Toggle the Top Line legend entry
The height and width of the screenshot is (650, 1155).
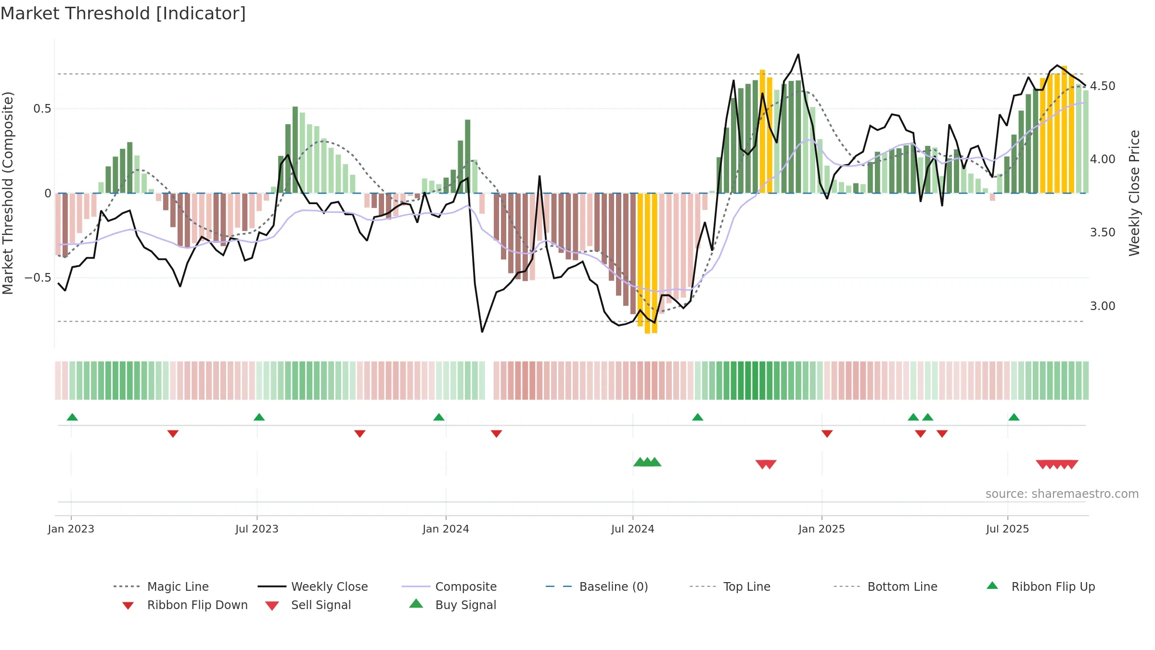[x=730, y=586]
